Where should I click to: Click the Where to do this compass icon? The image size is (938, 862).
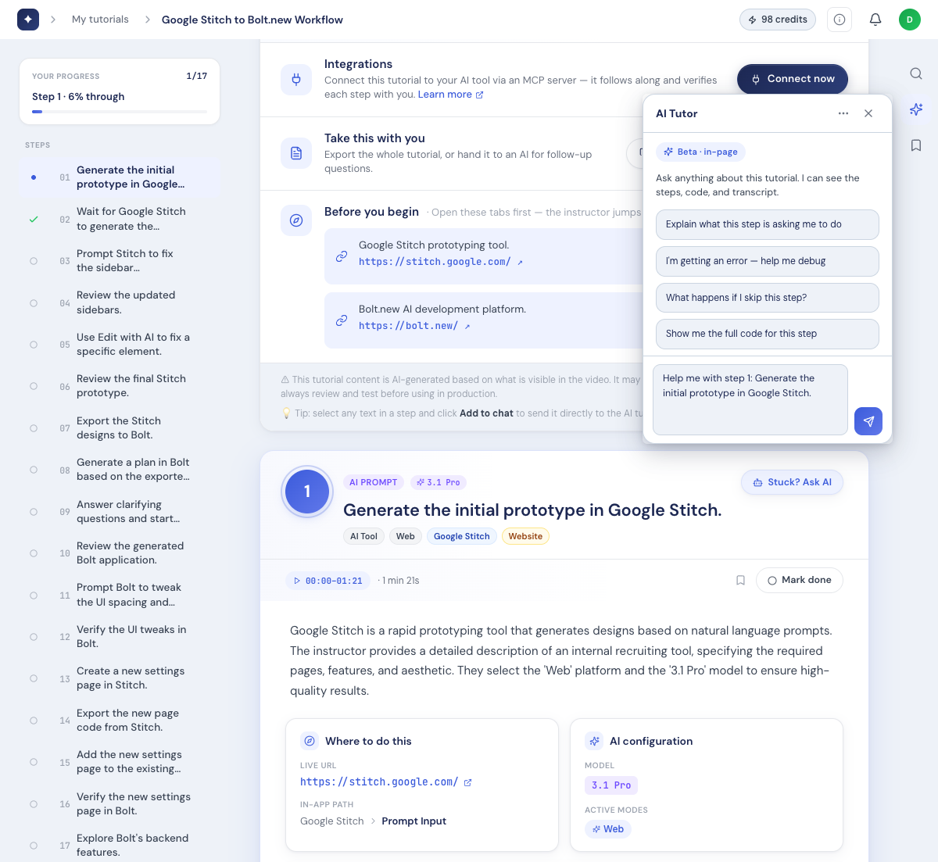pos(310,741)
